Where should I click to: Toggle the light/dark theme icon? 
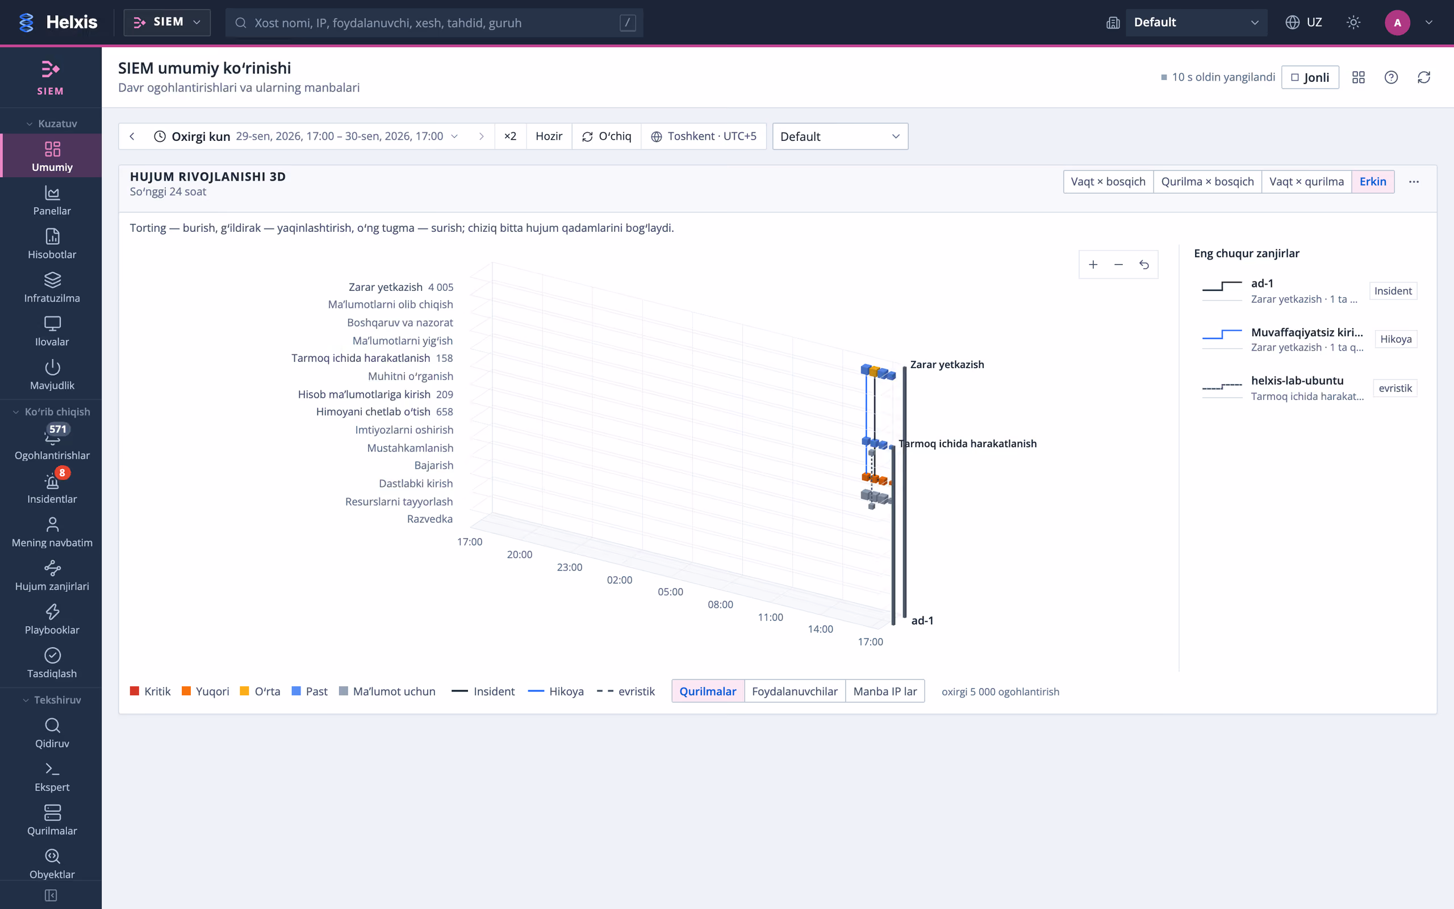coord(1353,22)
